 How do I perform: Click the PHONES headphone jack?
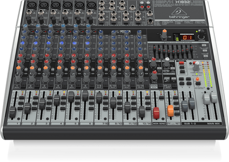click(x=150, y=22)
